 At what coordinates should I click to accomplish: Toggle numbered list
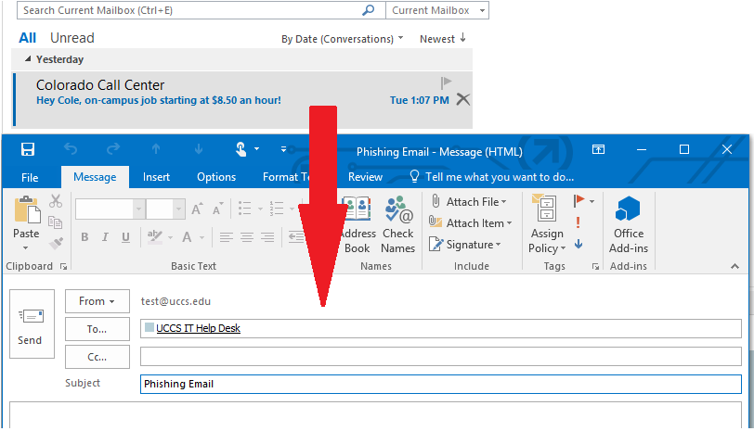pos(277,209)
